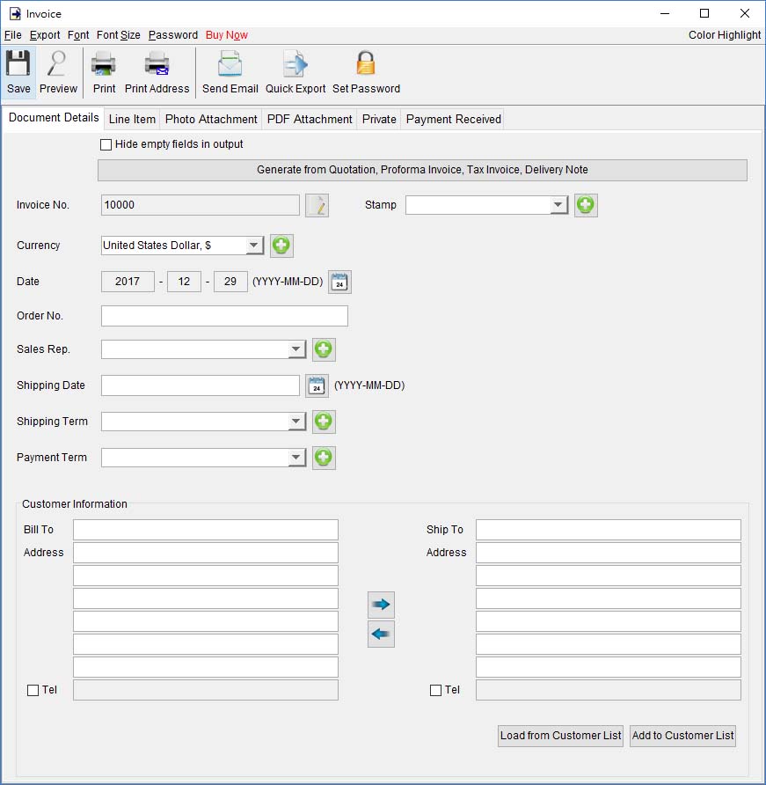Image resolution: width=766 pixels, height=785 pixels.
Task: Open the Password menu
Action: (x=173, y=35)
